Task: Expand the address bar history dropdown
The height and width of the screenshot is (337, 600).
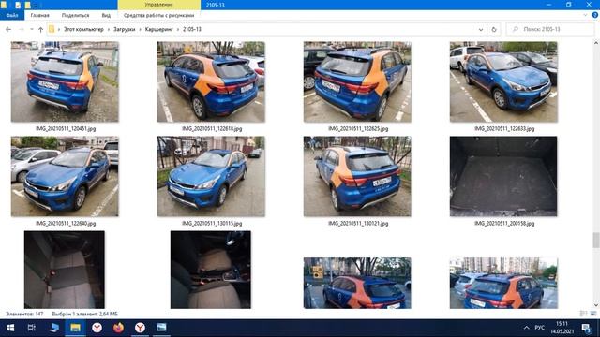Action: [481, 29]
